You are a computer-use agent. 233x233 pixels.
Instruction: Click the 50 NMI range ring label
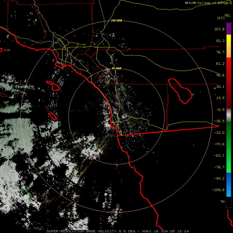(x=116, y=68)
